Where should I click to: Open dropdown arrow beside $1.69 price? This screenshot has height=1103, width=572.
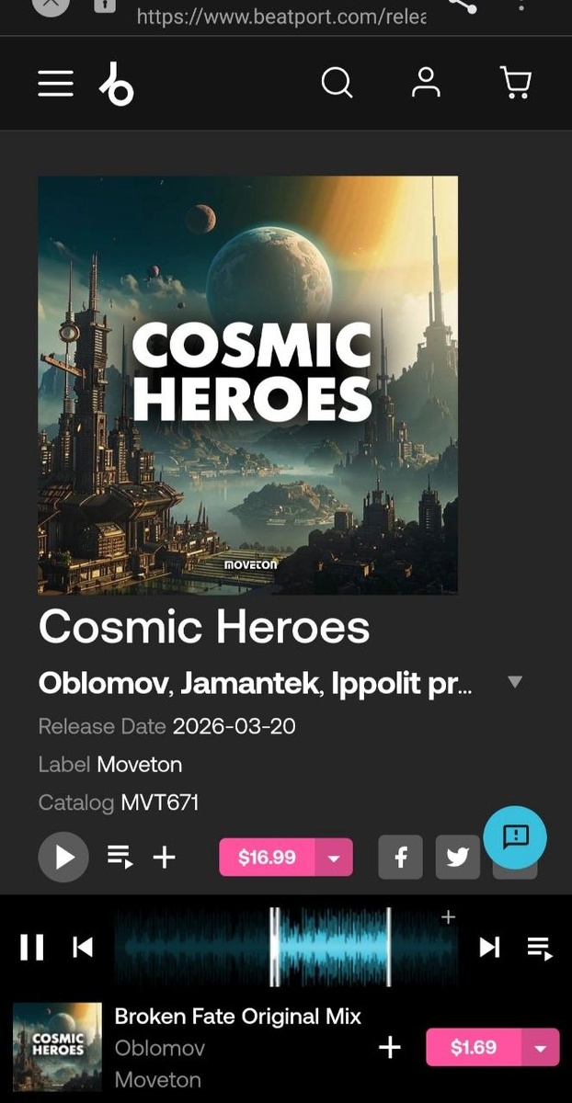(x=541, y=1048)
